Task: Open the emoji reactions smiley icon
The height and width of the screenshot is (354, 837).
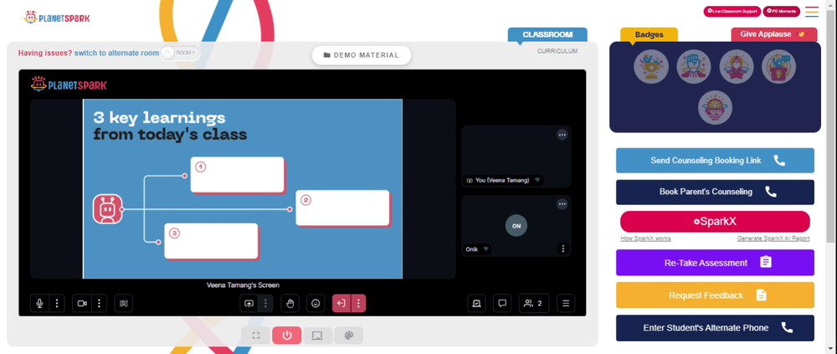Action: tap(316, 303)
